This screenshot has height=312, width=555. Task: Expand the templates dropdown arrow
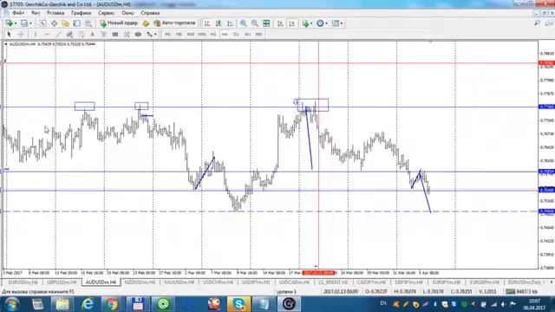tap(341, 23)
